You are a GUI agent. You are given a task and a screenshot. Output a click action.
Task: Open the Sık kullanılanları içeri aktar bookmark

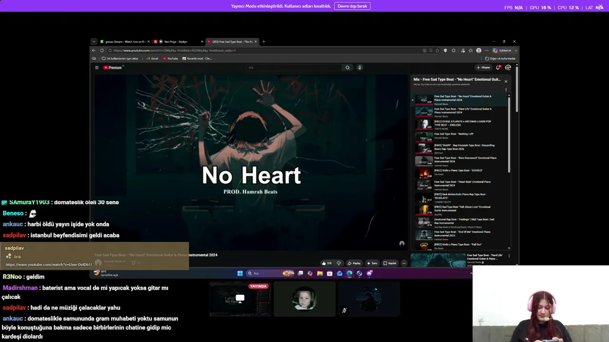tap(120, 58)
